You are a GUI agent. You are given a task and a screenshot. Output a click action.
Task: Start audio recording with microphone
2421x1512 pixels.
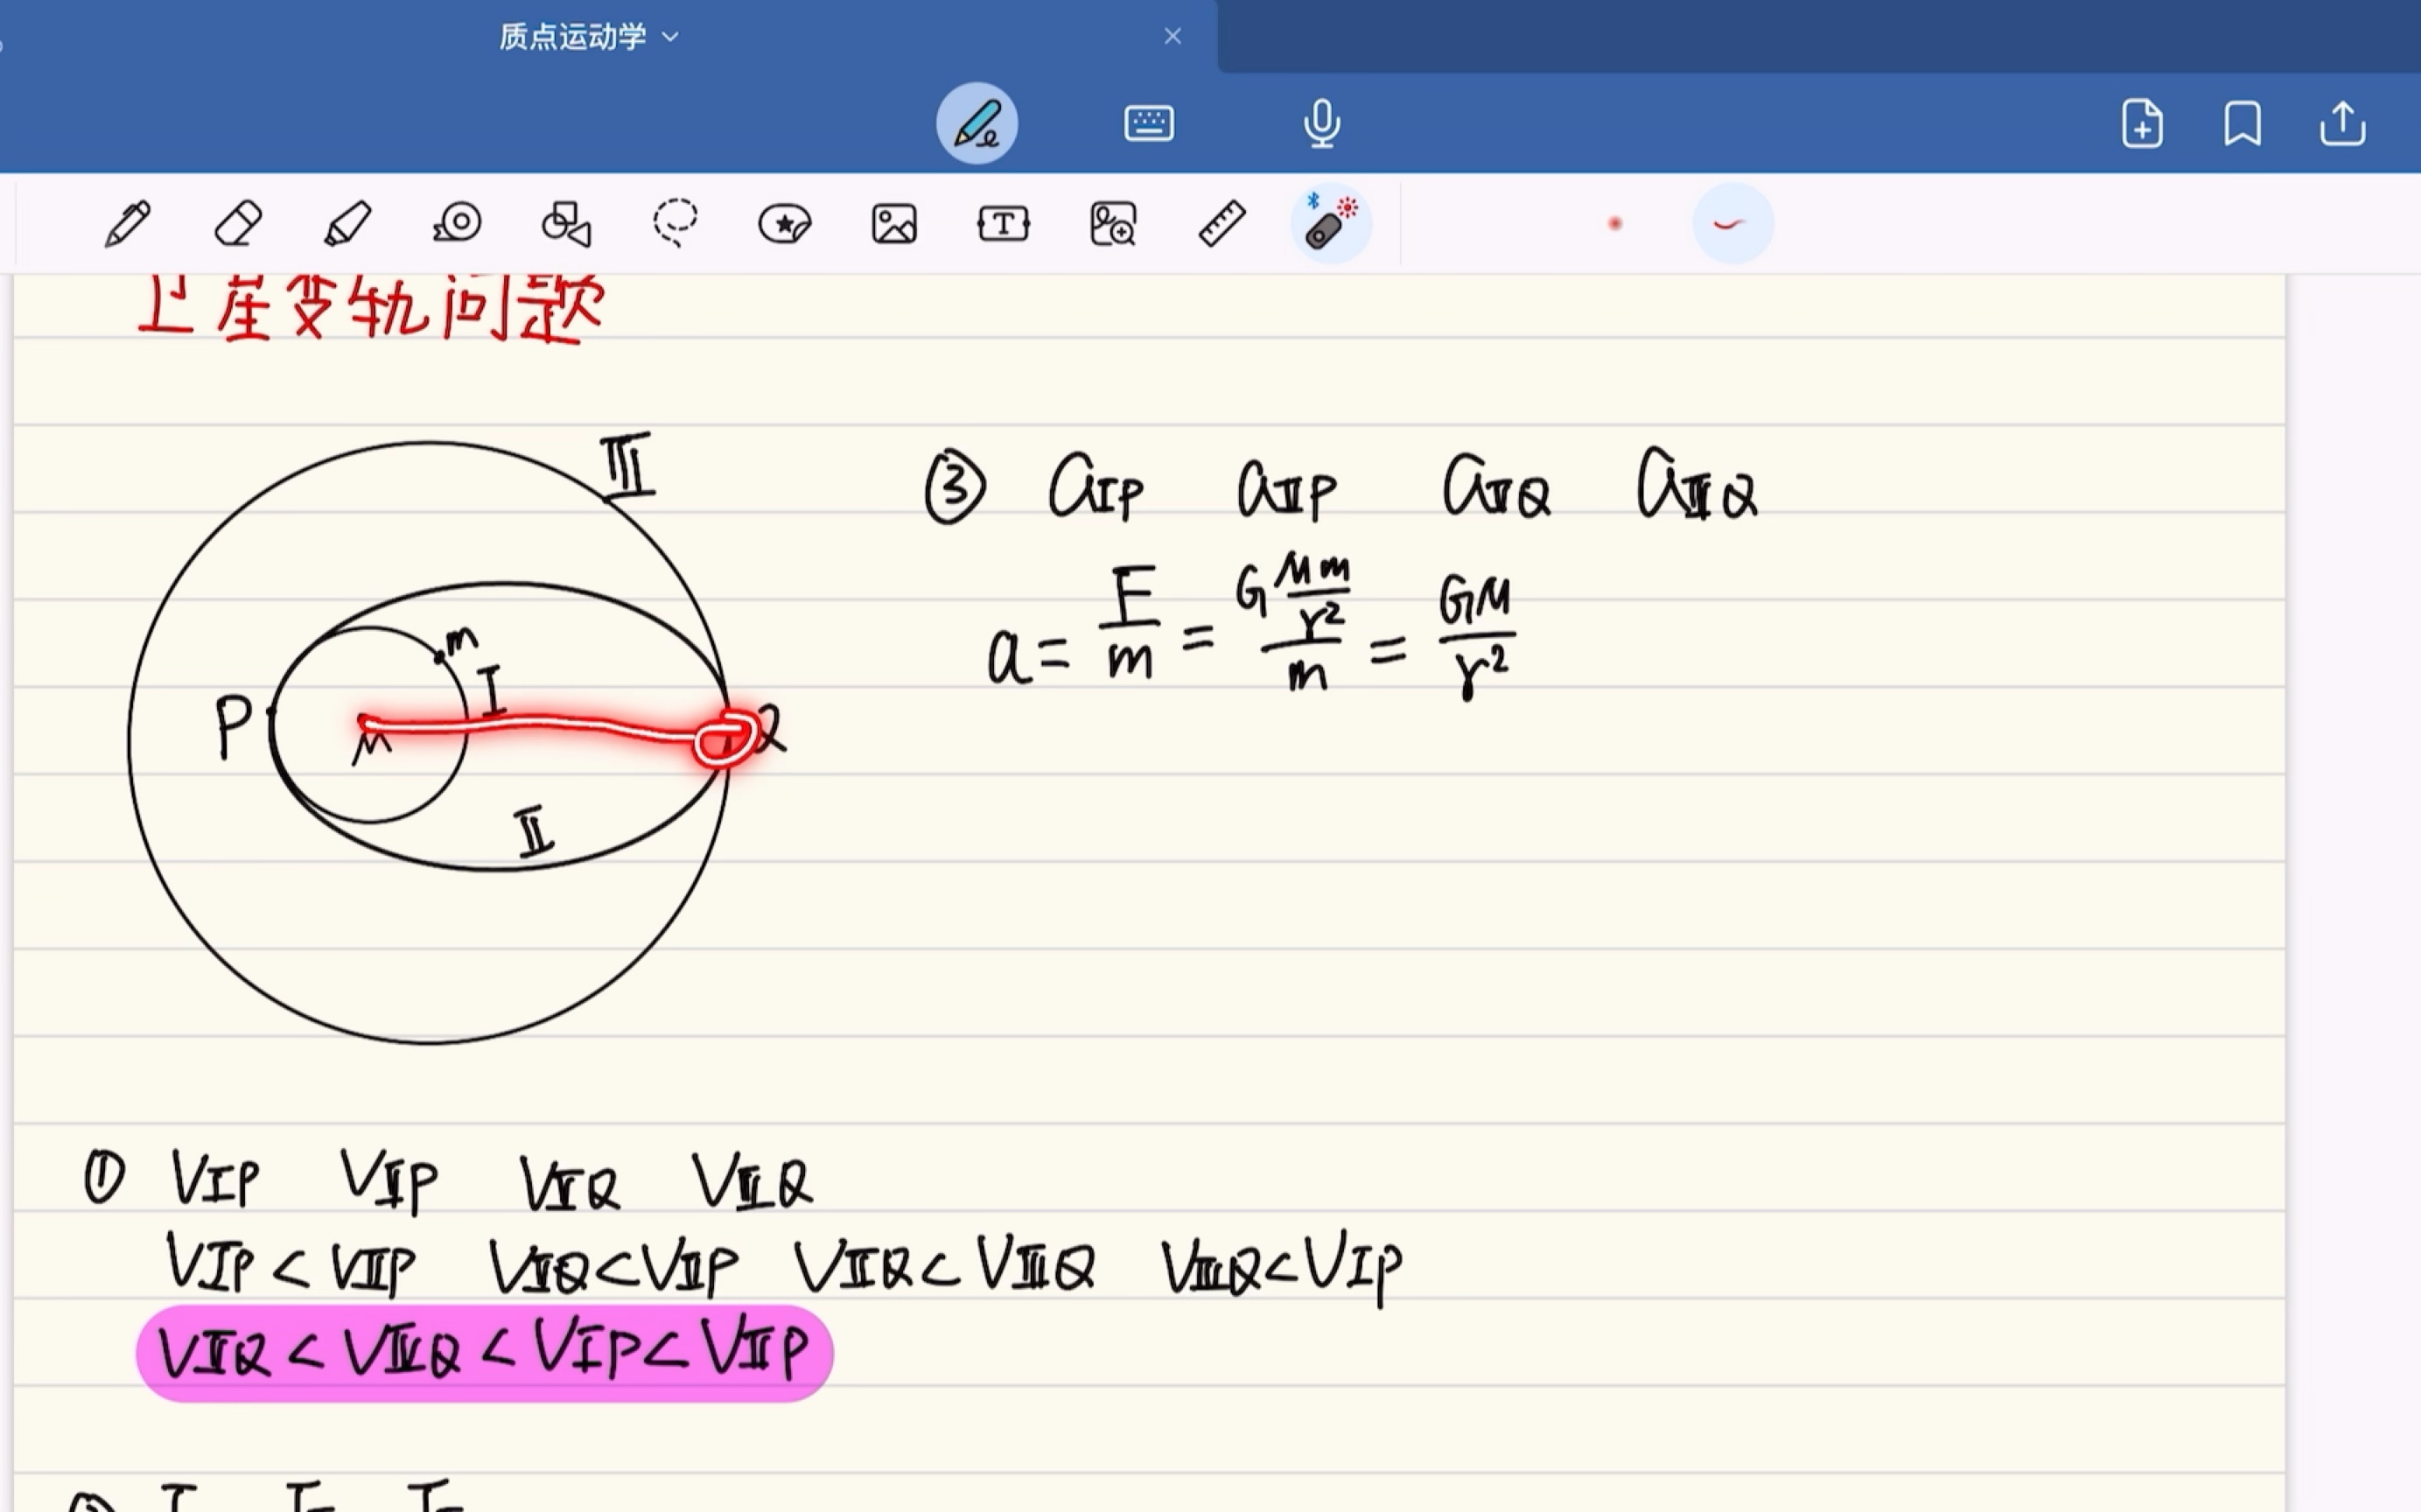(x=1321, y=123)
